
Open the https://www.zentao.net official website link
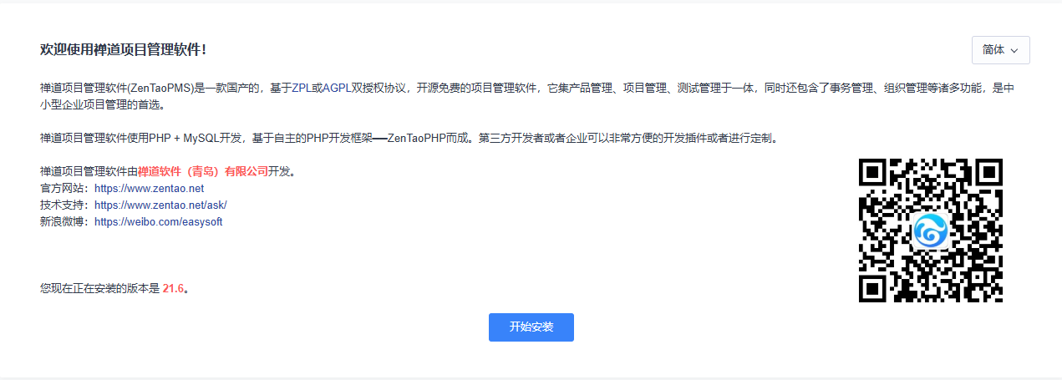pos(149,189)
